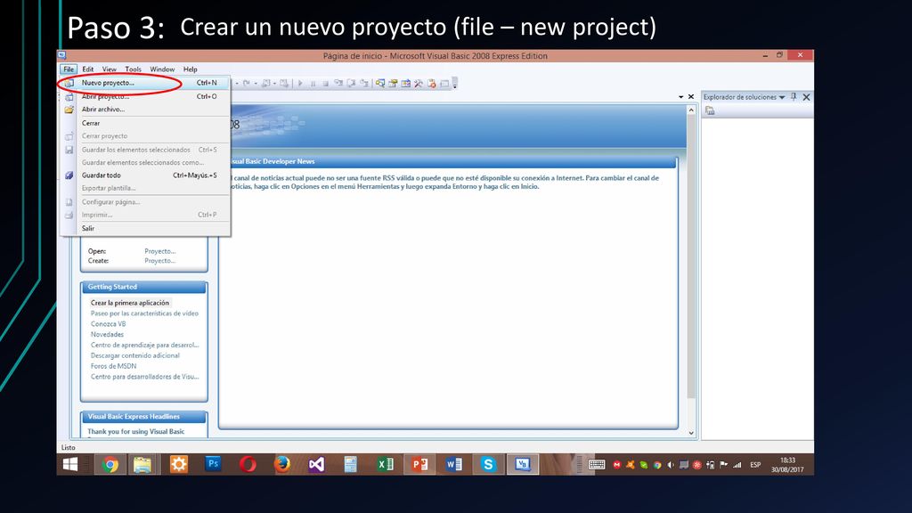Open Photoshop from the taskbar
The image size is (912, 513).
tap(213, 464)
